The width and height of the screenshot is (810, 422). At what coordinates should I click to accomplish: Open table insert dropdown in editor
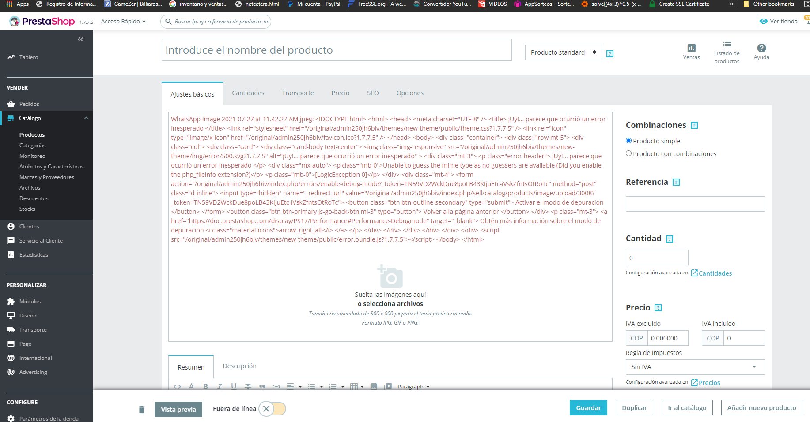[x=357, y=386]
